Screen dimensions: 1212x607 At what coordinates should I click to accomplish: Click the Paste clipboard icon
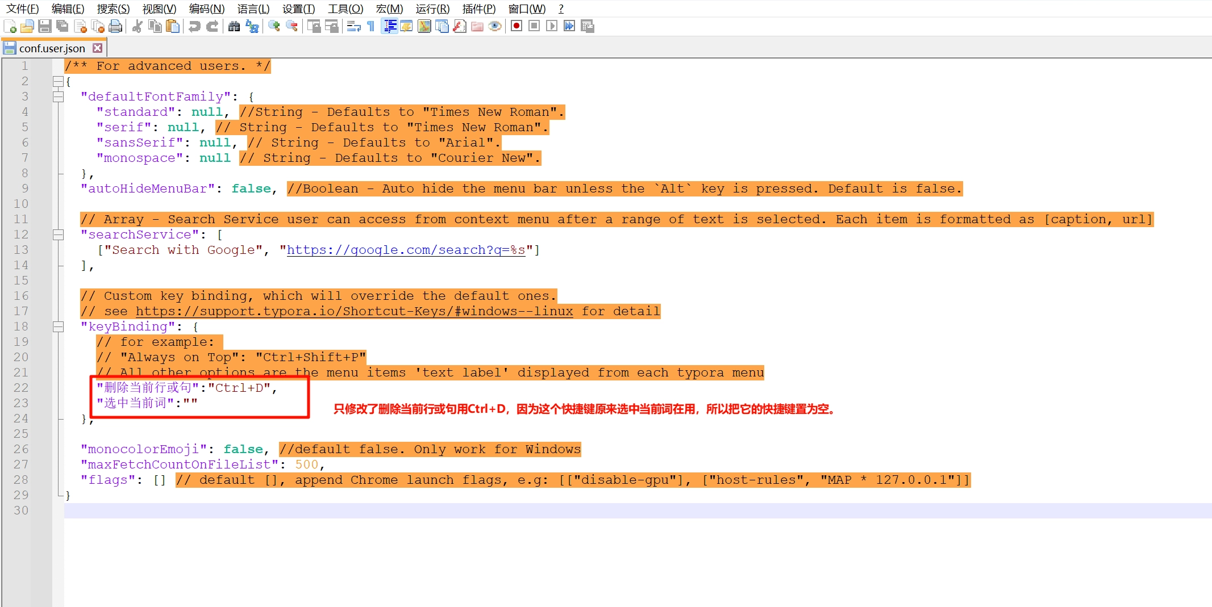pos(172,26)
